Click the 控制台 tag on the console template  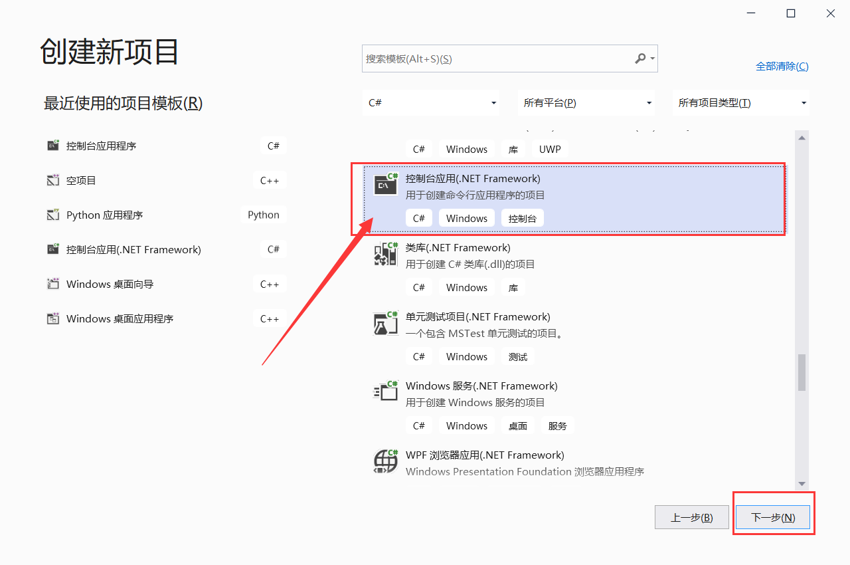click(x=523, y=218)
